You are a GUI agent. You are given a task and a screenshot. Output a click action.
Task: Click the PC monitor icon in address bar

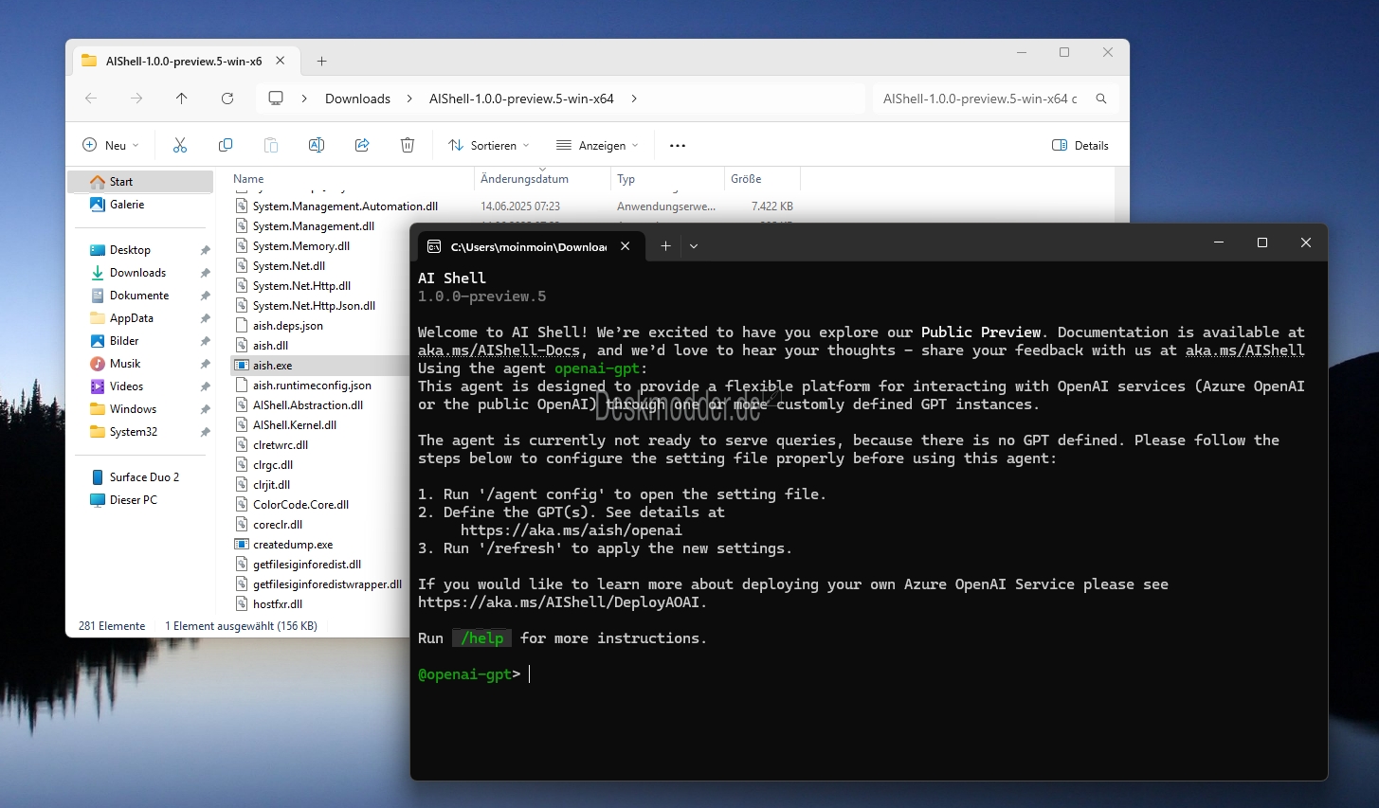(276, 99)
